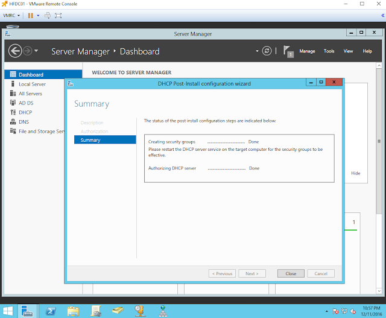Click the DHCP wizard title bar icon

[x=71, y=83]
